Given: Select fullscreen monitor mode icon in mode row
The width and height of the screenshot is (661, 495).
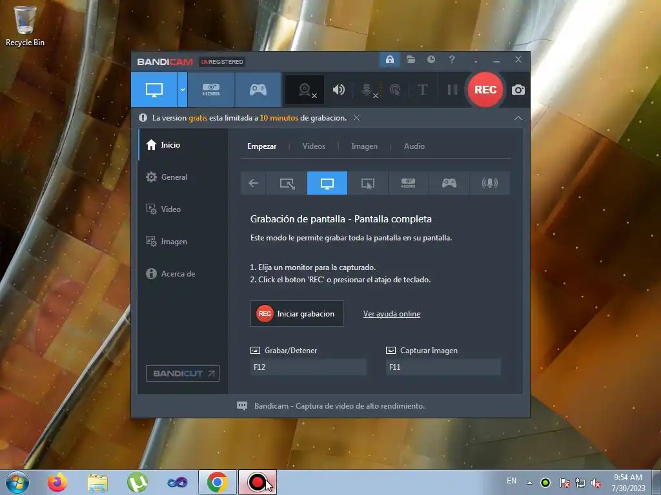Looking at the screenshot, I should click(x=327, y=183).
